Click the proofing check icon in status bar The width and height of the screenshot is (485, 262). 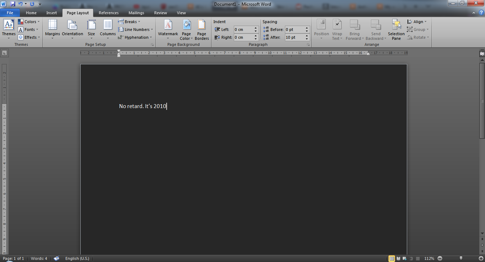point(56,258)
